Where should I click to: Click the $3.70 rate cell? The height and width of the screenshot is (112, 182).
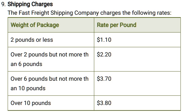point(137,83)
